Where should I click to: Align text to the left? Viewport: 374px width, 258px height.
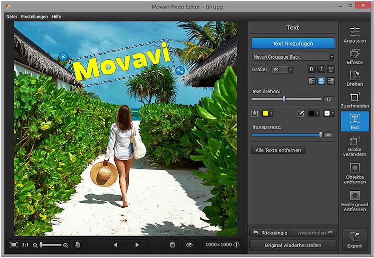312,81
